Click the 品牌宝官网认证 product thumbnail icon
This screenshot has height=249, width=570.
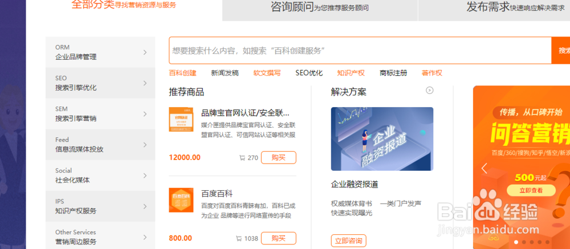pos(181,119)
